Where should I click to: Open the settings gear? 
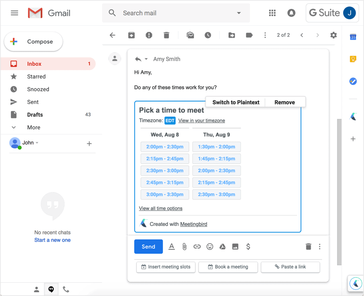(333, 35)
